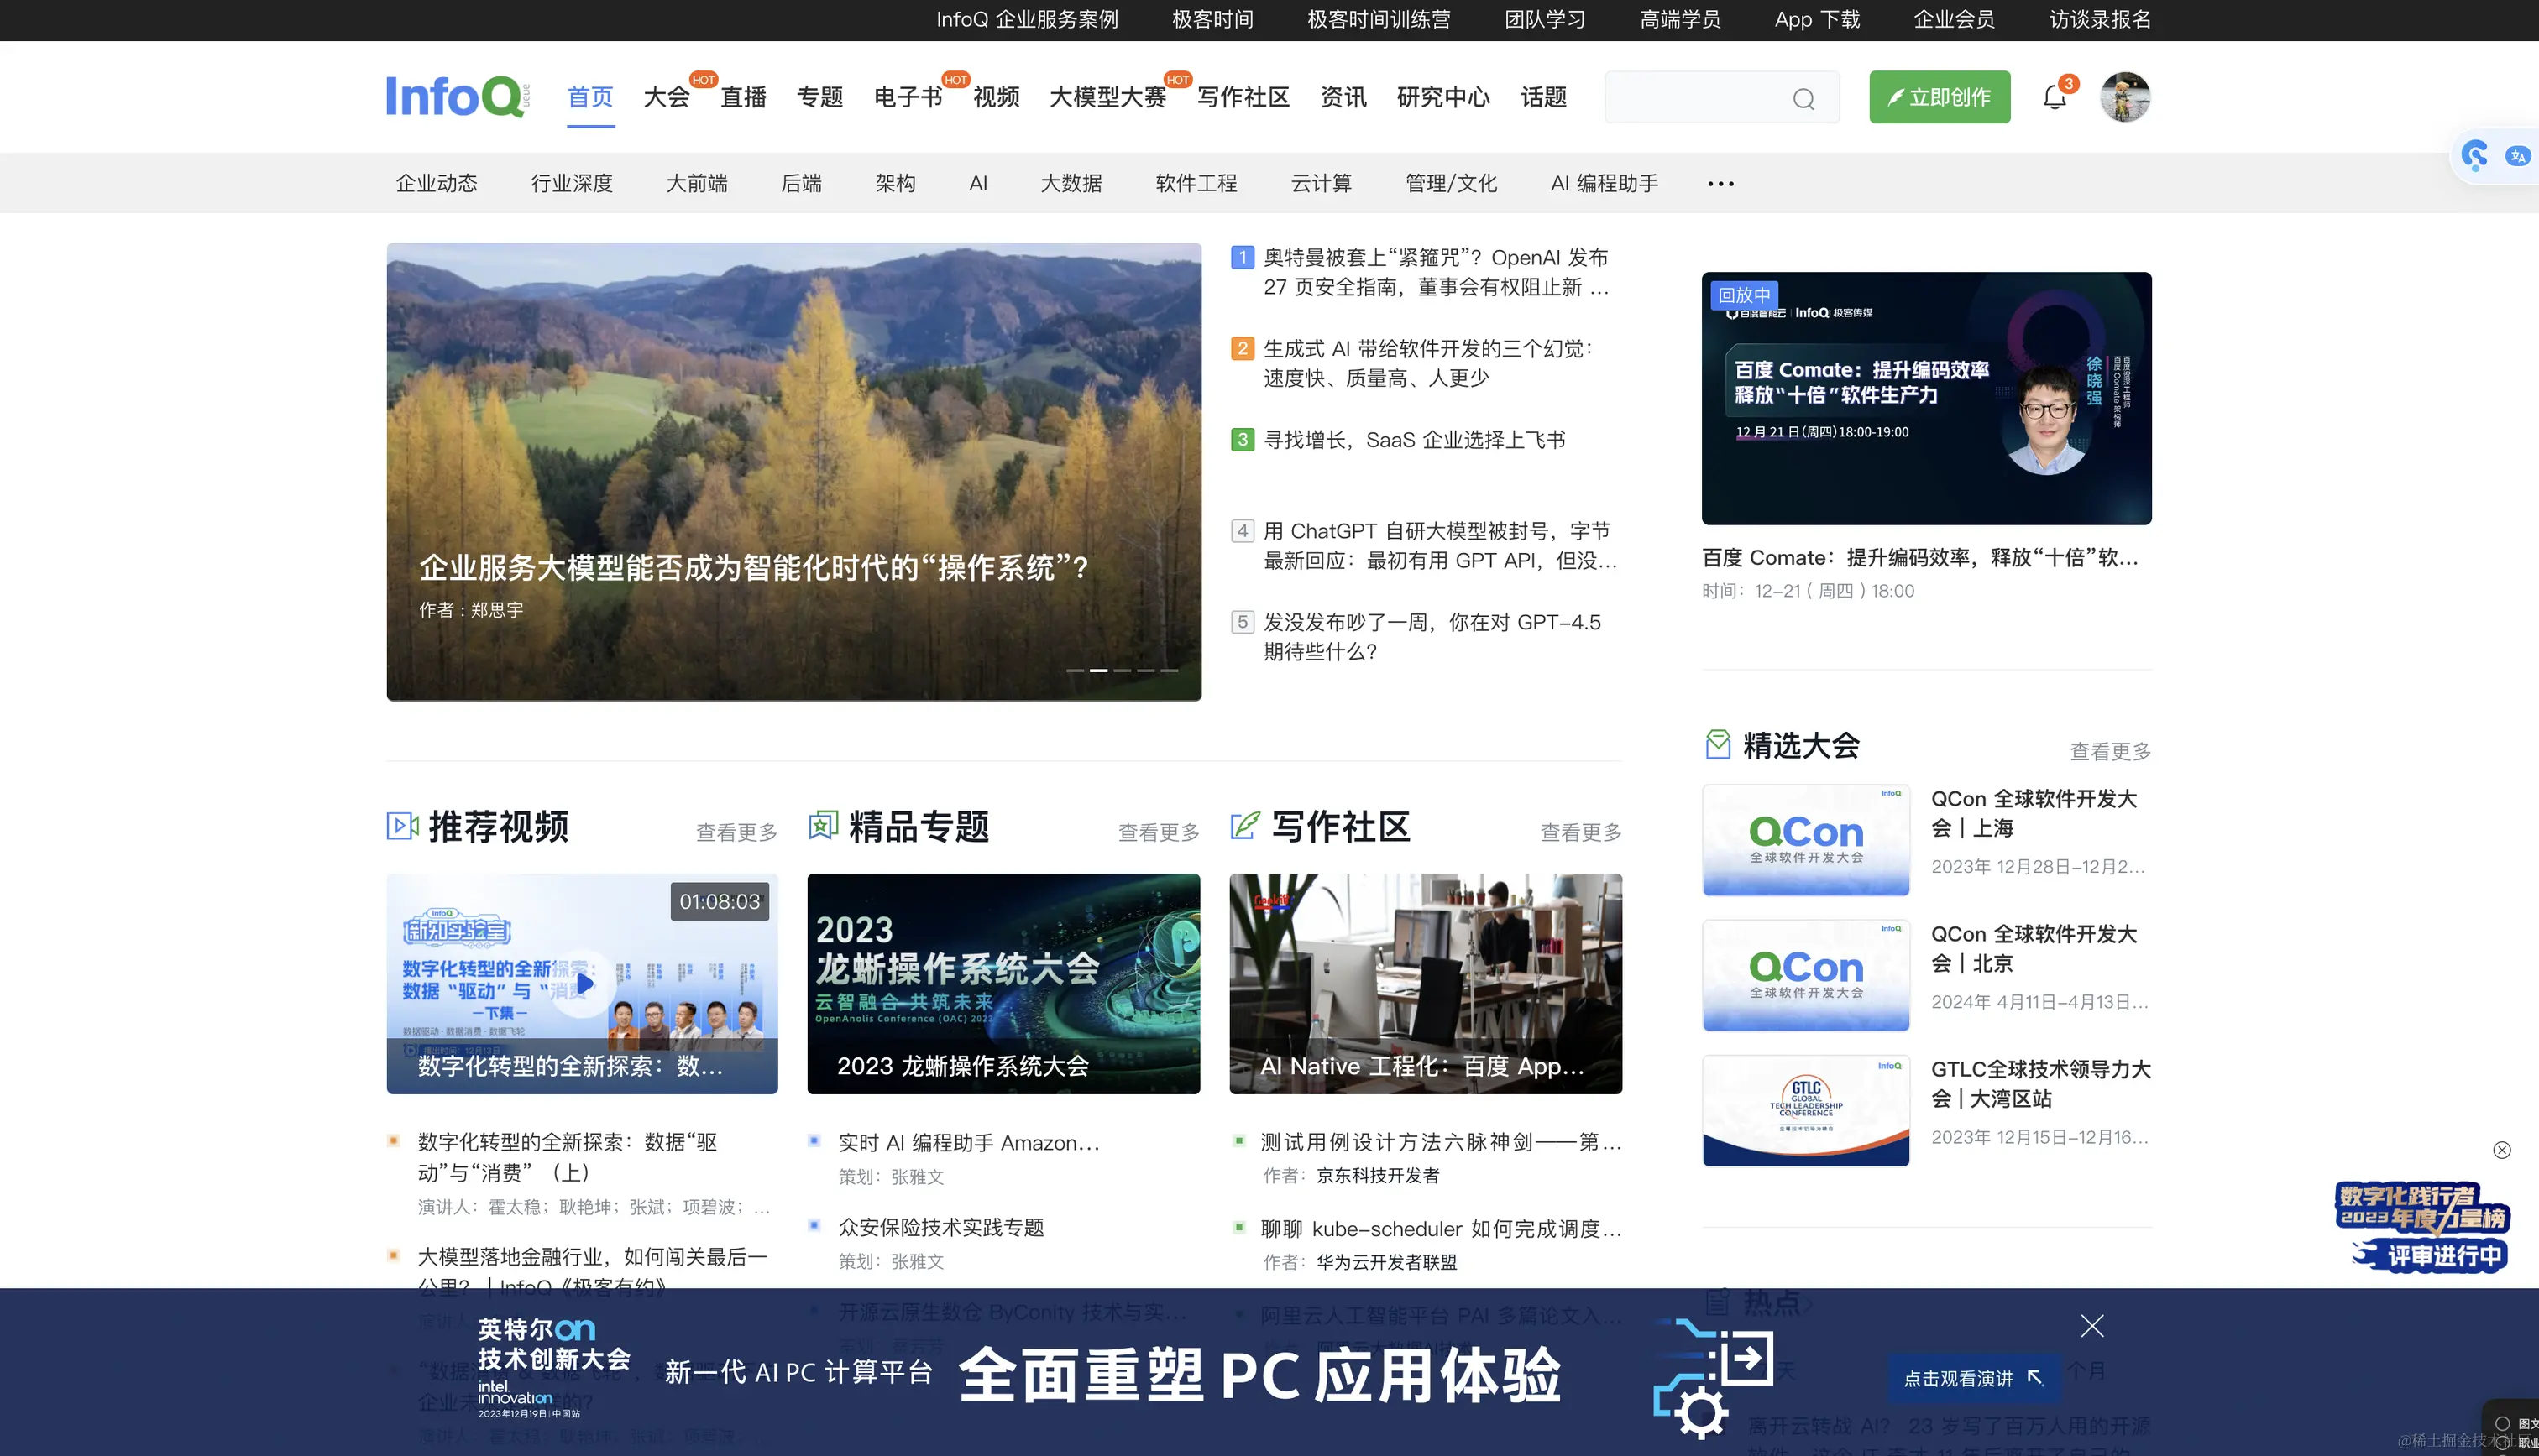Click the blue assistant icon in floating widget
The height and width of the screenshot is (1456, 2539).
point(2475,156)
